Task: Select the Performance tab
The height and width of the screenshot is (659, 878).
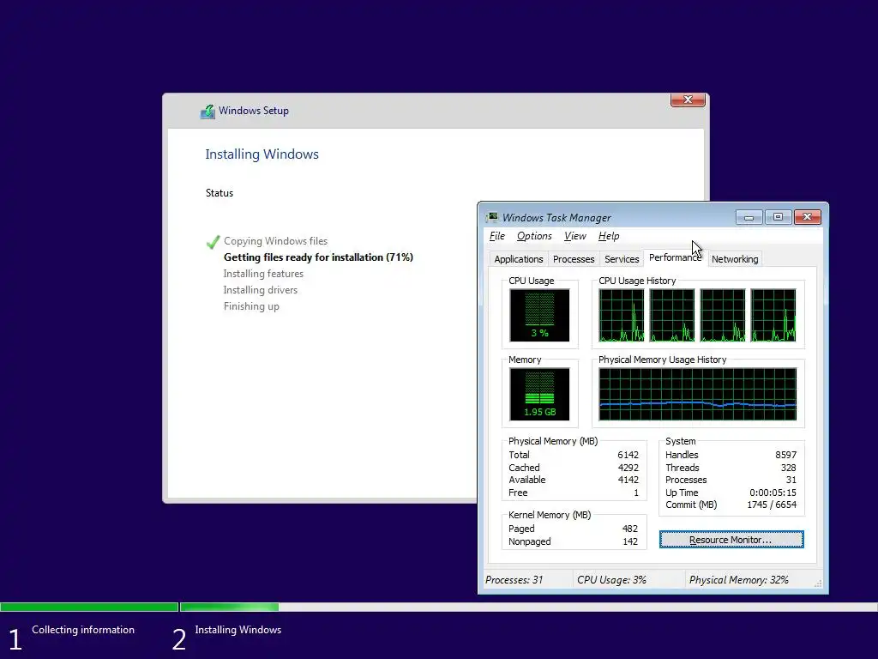Action: click(x=675, y=257)
